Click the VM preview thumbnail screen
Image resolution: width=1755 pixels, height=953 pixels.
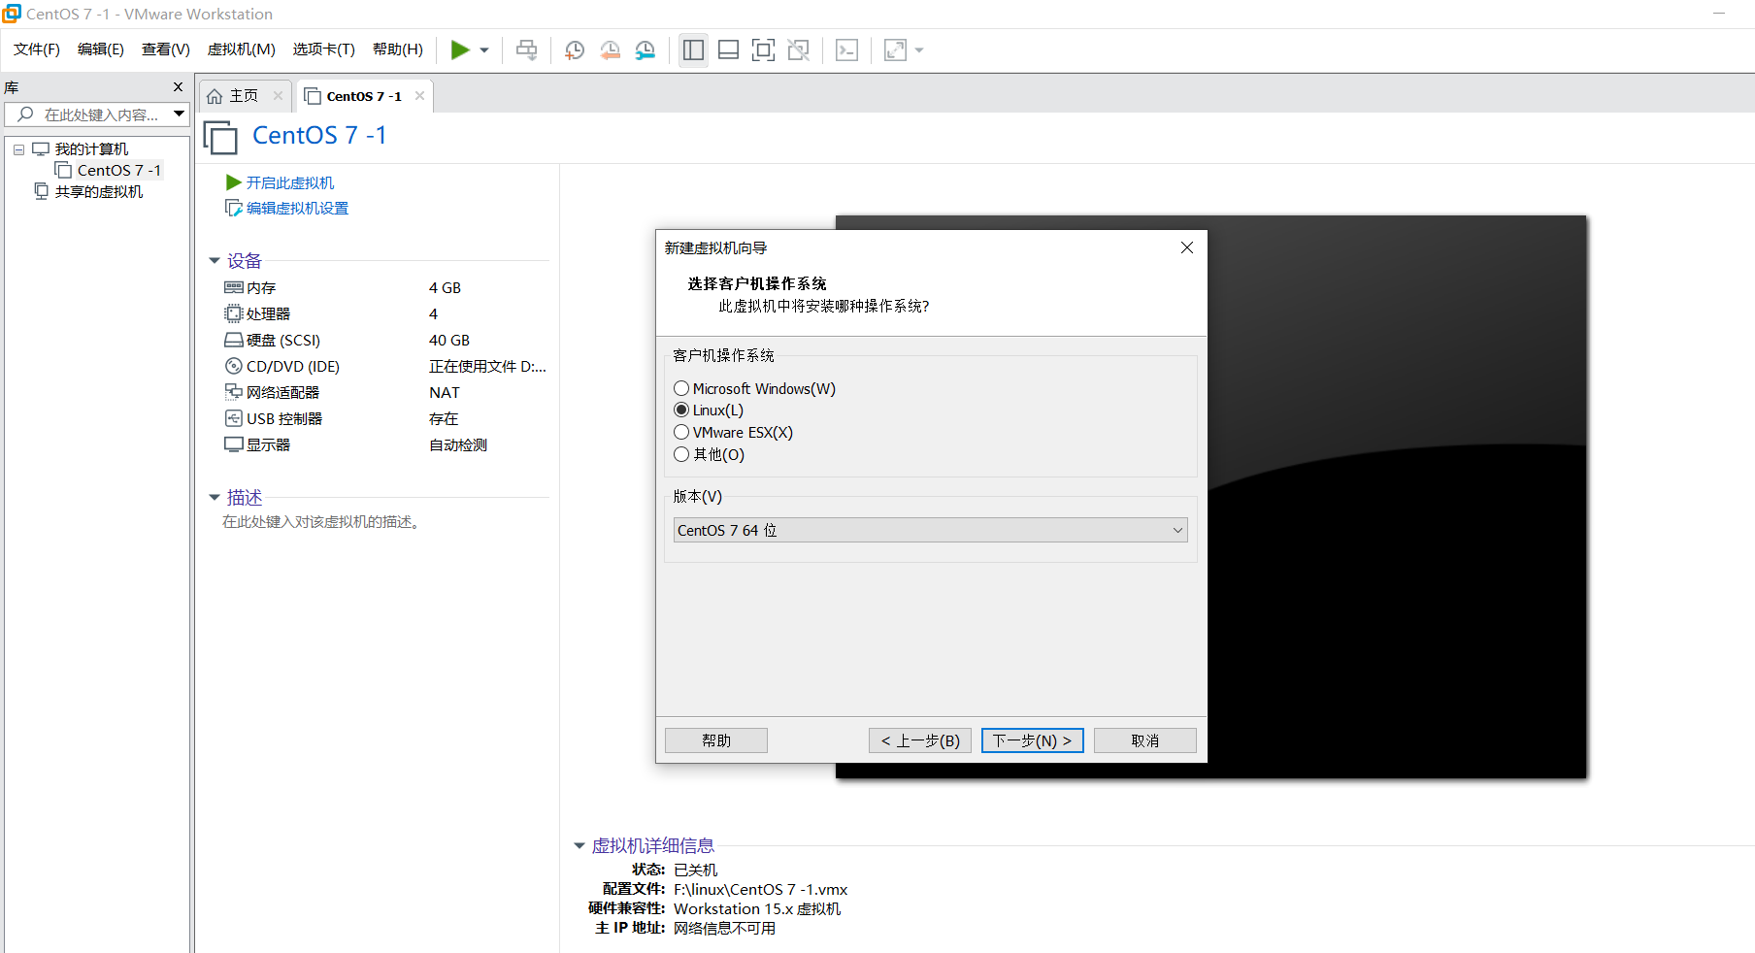click(x=1397, y=497)
